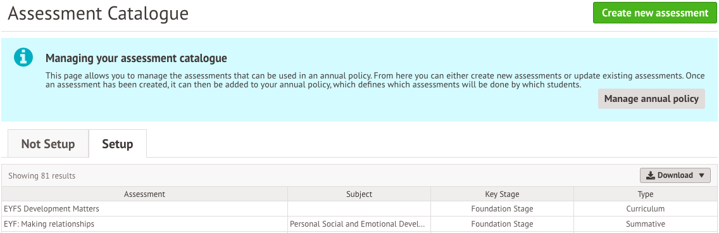Sort by the Assessment column header
Viewport: 719px width, 233px height.
point(144,194)
